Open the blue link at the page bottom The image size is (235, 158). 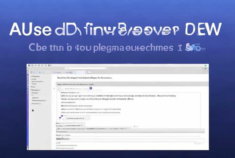66,148
